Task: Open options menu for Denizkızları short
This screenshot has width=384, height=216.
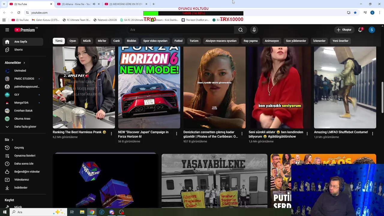Action: coord(242,134)
